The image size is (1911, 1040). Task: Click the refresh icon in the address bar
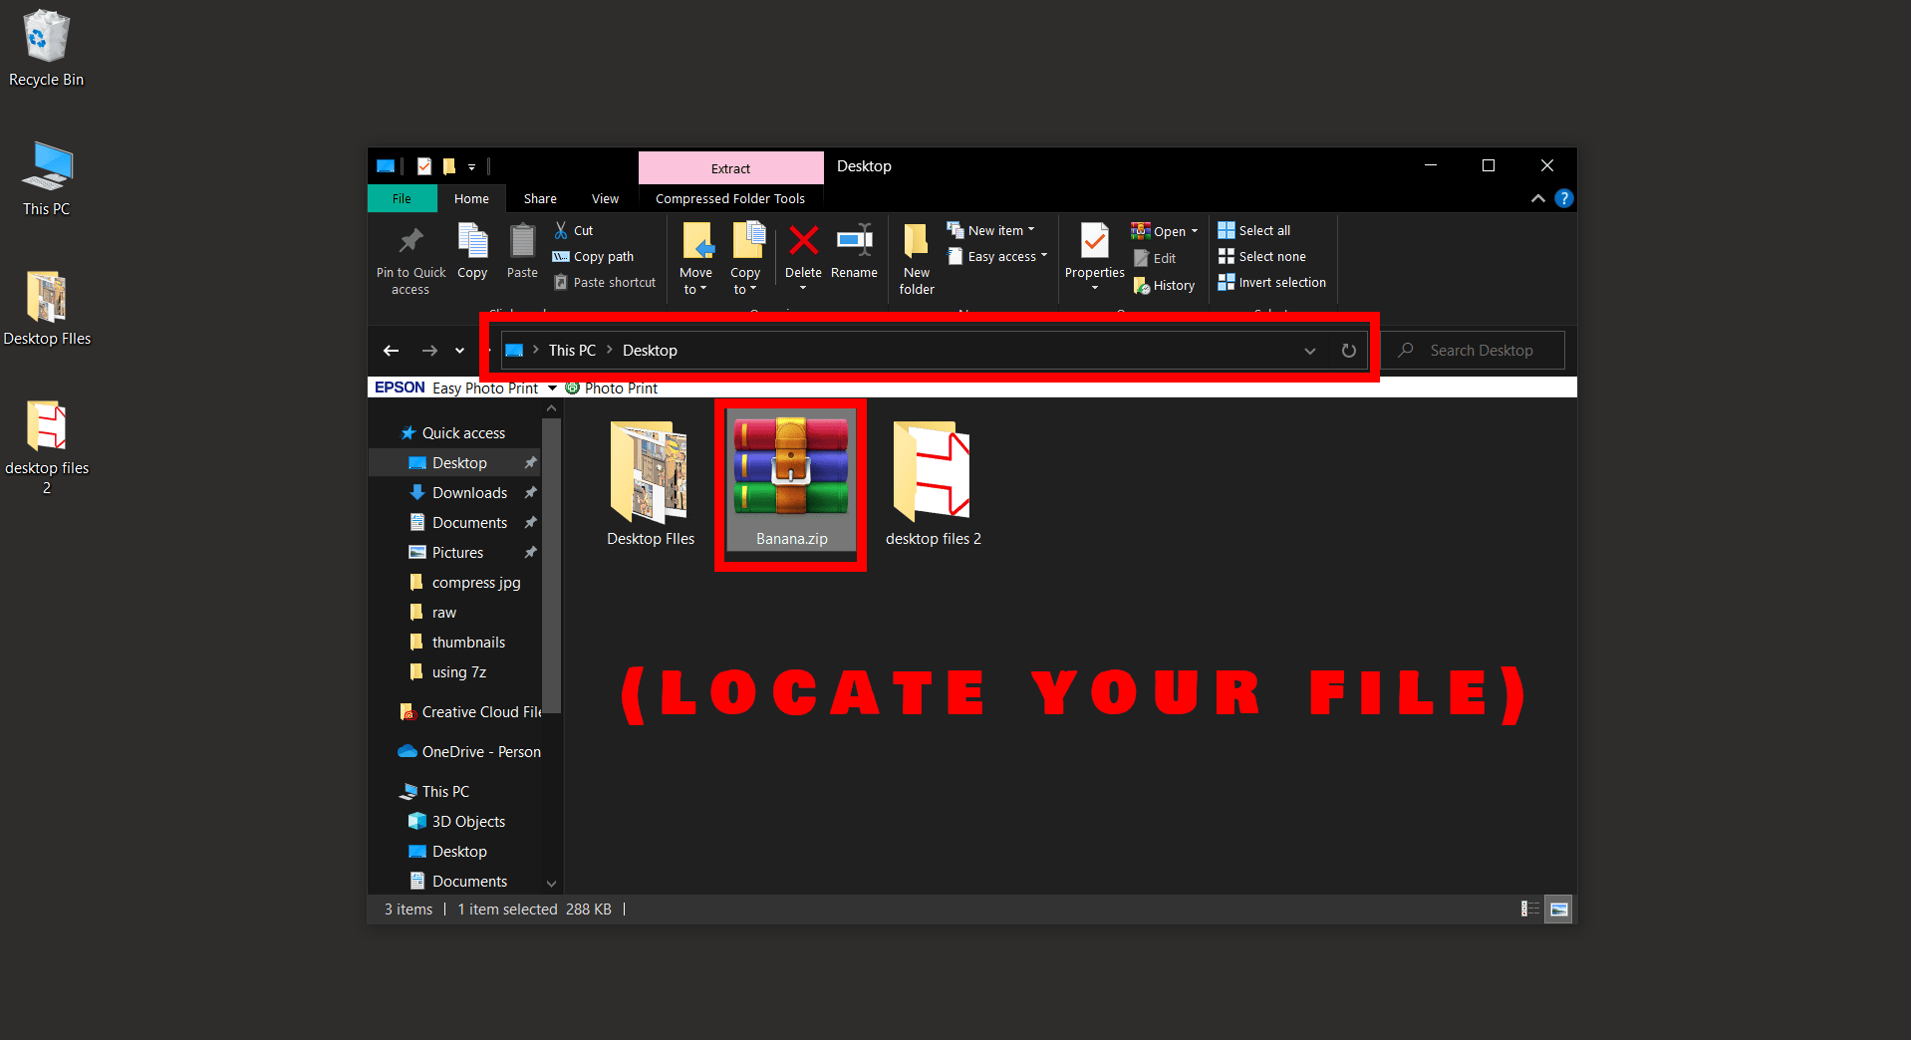click(1349, 351)
